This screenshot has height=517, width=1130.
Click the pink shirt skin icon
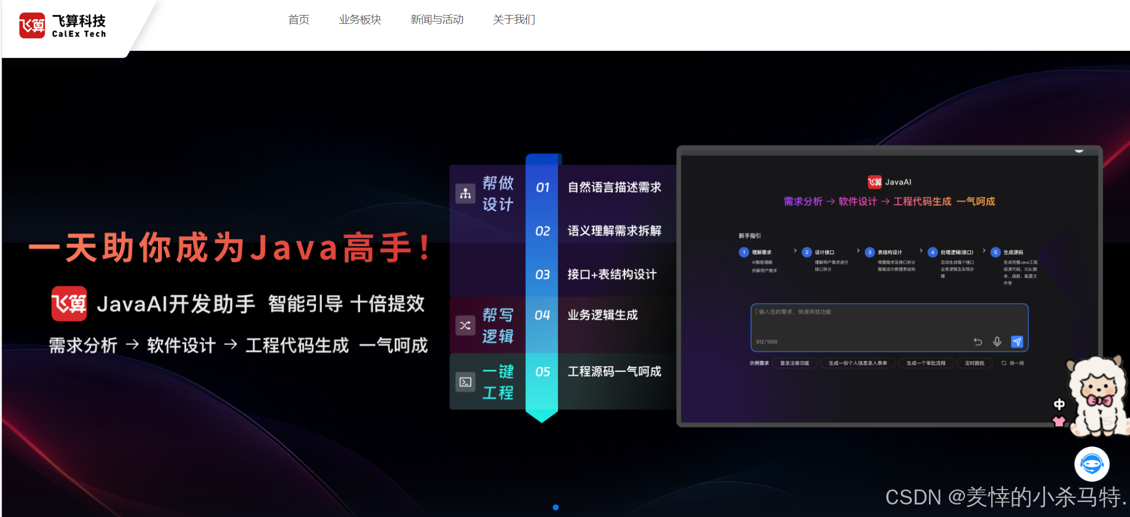click(1059, 421)
